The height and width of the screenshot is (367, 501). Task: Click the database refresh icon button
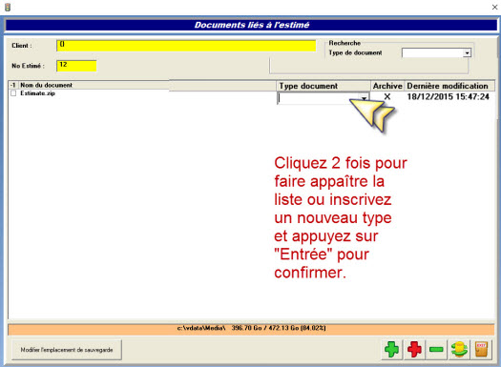[459, 349]
